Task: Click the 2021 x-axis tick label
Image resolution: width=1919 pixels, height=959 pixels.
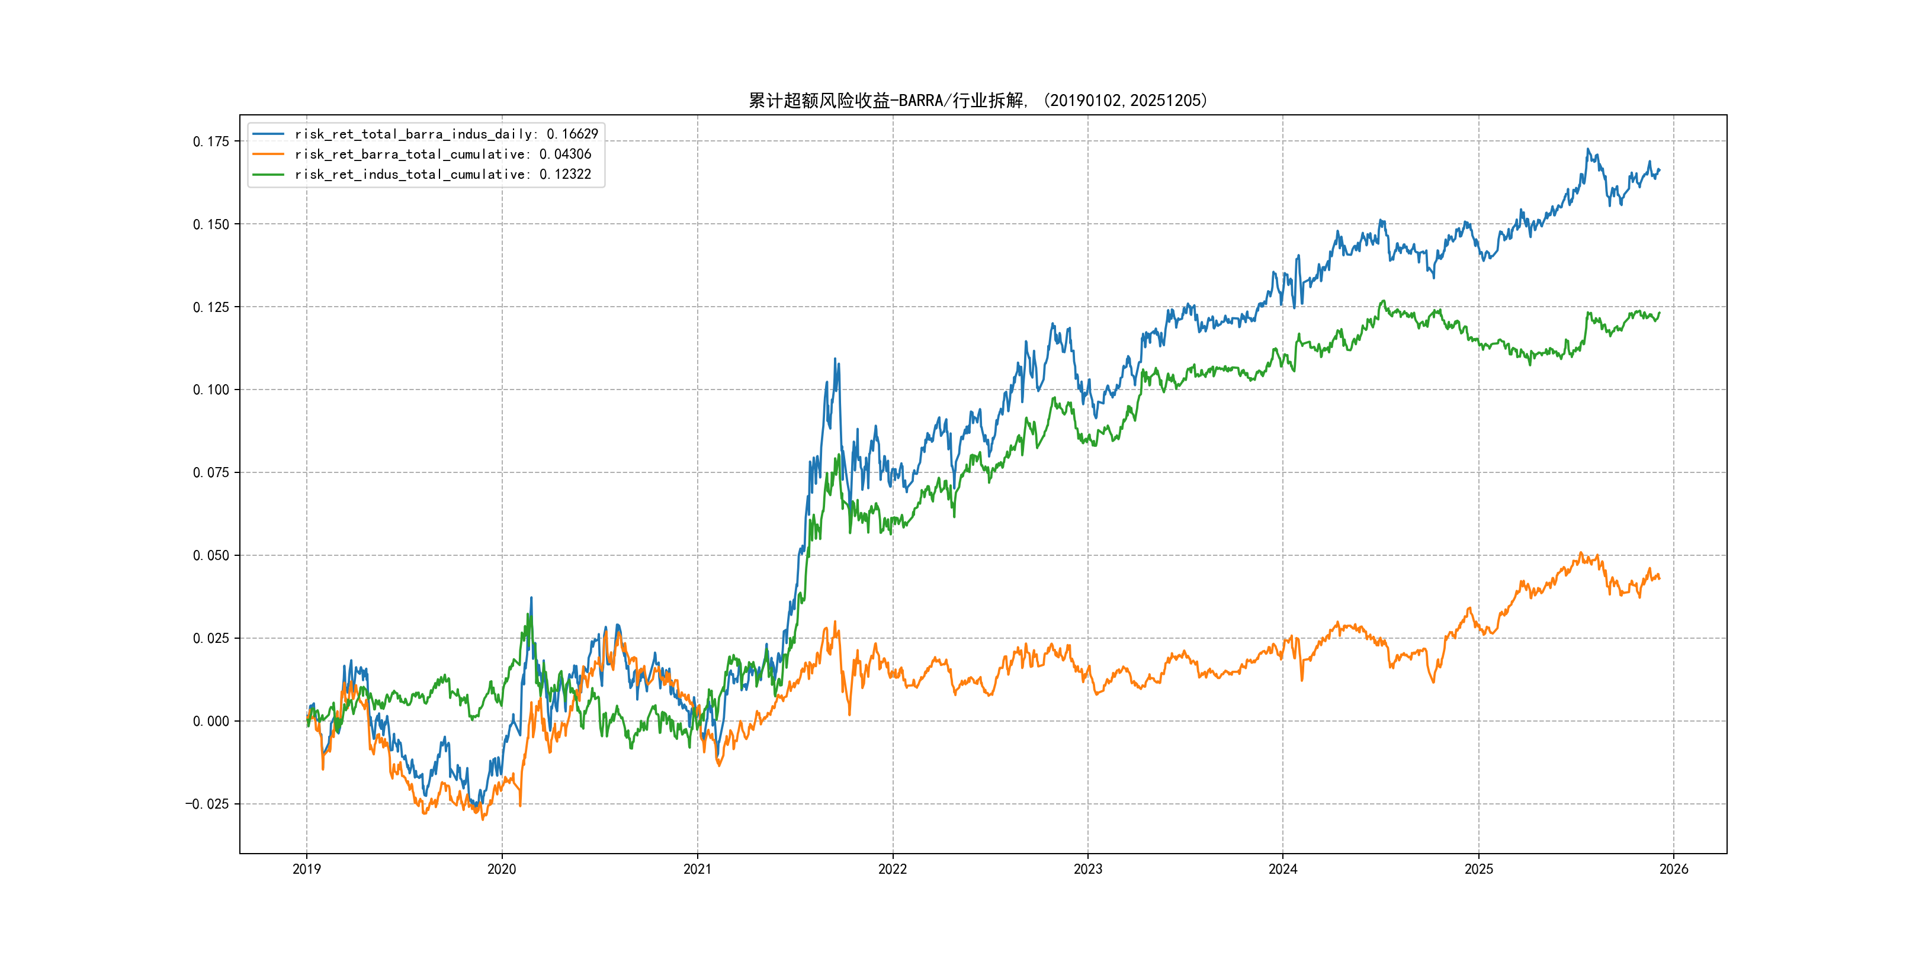Action: pyautogui.click(x=697, y=869)
